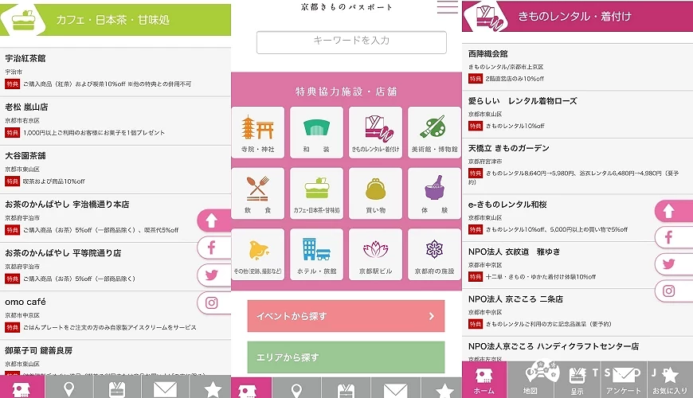This screenshot has height=398, width=693.
Task: Click the キーワードを入力 search field
Action: 351,42
